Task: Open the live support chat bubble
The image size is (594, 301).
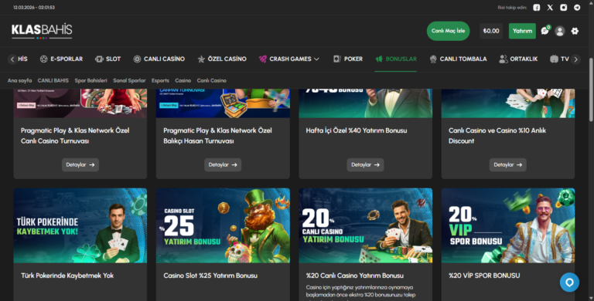Action: click(569, 282)
